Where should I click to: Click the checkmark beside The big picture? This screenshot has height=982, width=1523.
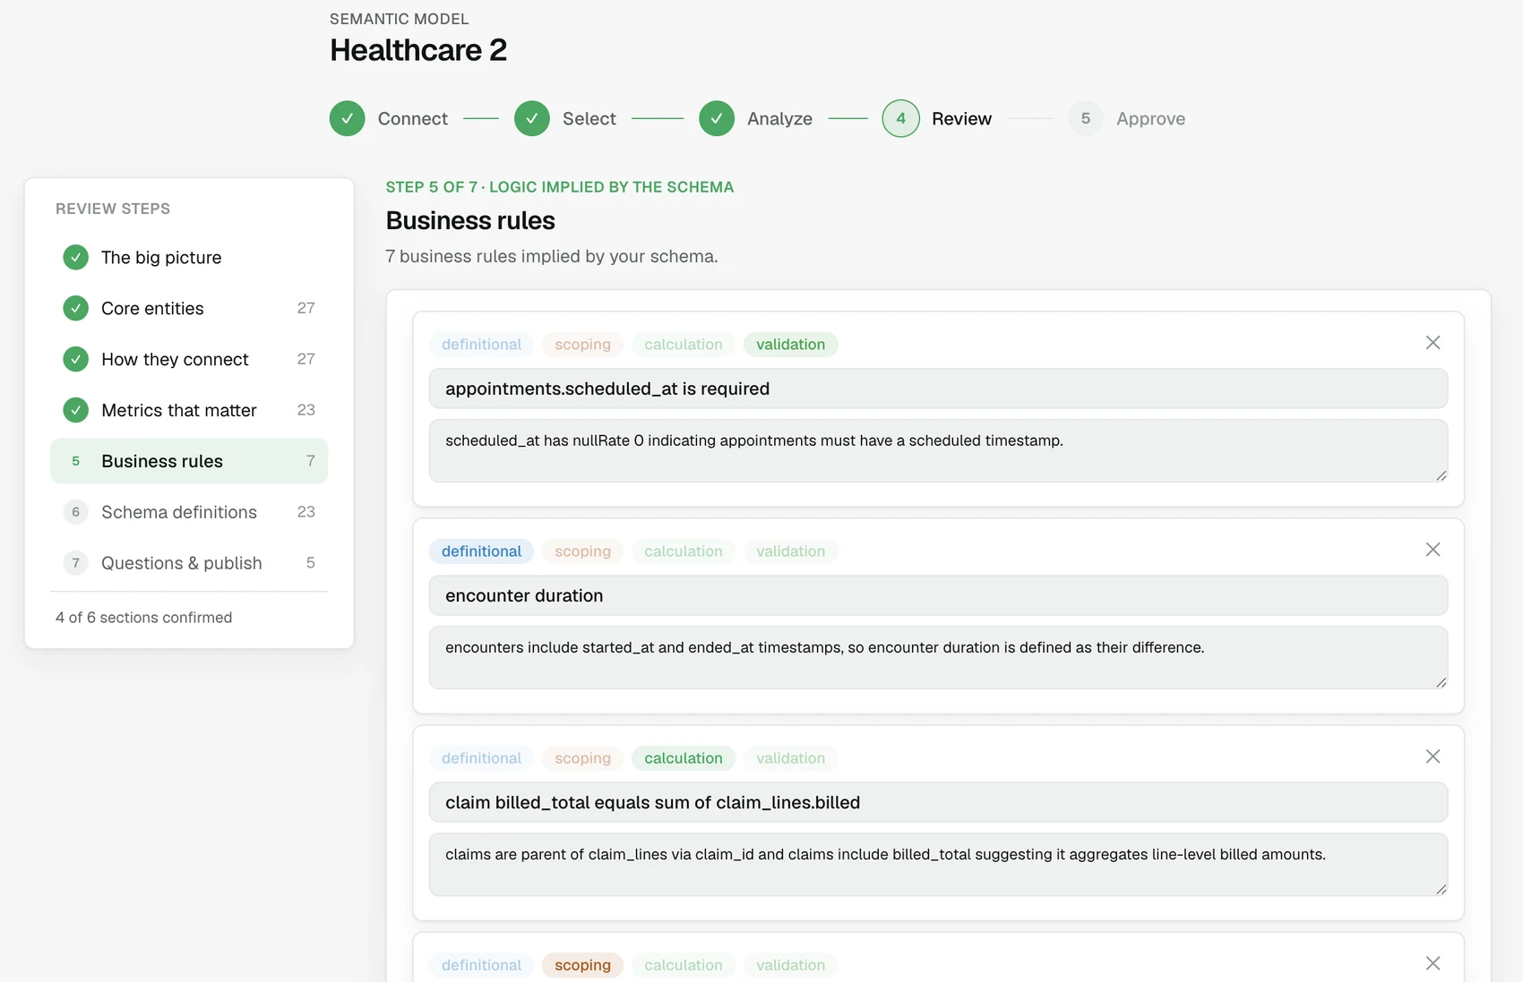75,258
